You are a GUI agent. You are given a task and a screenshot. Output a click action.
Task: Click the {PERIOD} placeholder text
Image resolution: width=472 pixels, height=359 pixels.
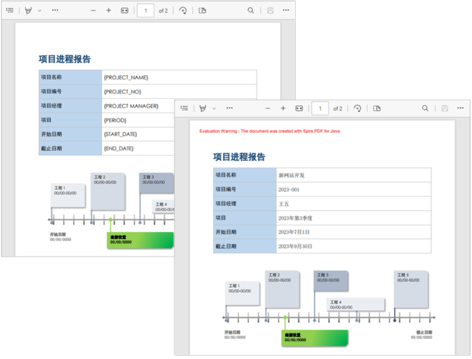pos(115,120)
